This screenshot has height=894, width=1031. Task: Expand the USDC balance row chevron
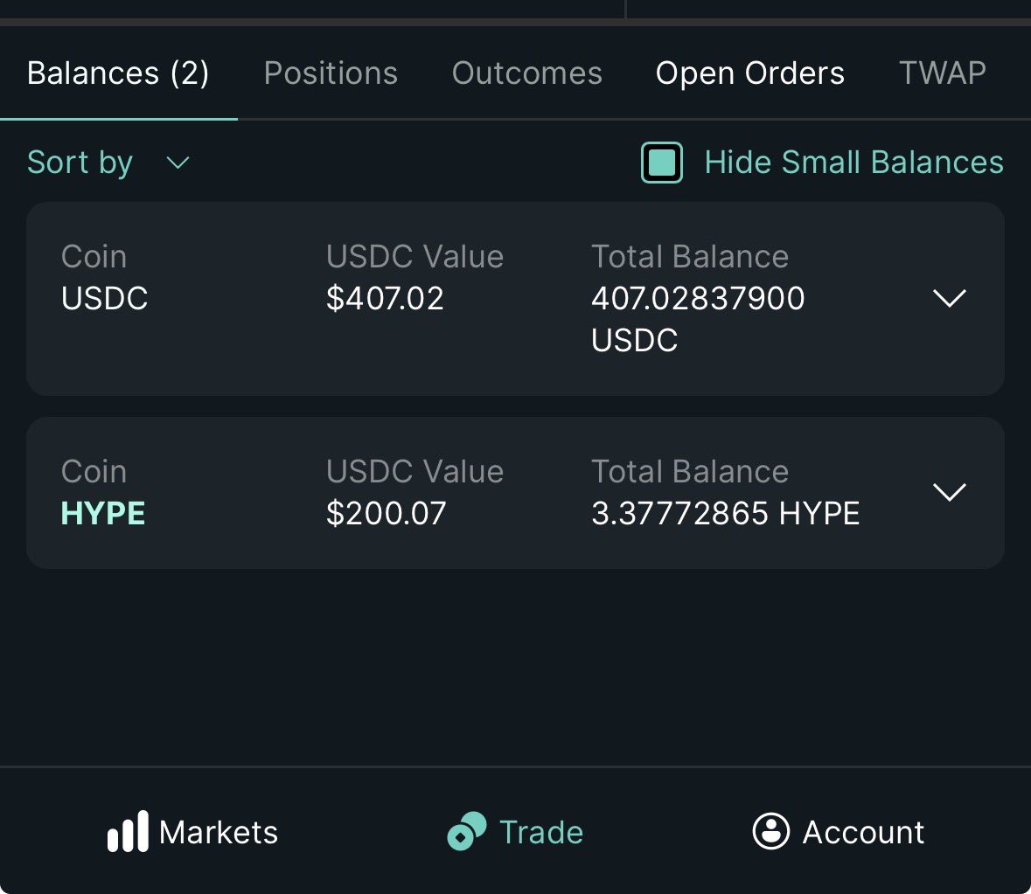pyautogui.click(x=950, y=298)
